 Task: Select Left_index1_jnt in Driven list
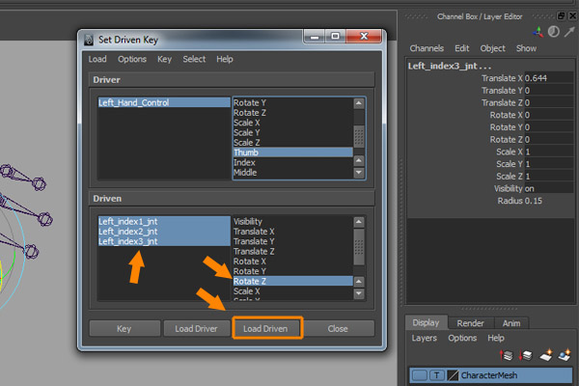click(164, 221)
